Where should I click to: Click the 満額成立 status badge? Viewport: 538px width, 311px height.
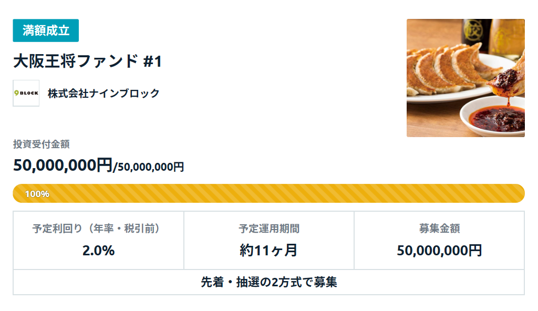[x=46, y=30]
